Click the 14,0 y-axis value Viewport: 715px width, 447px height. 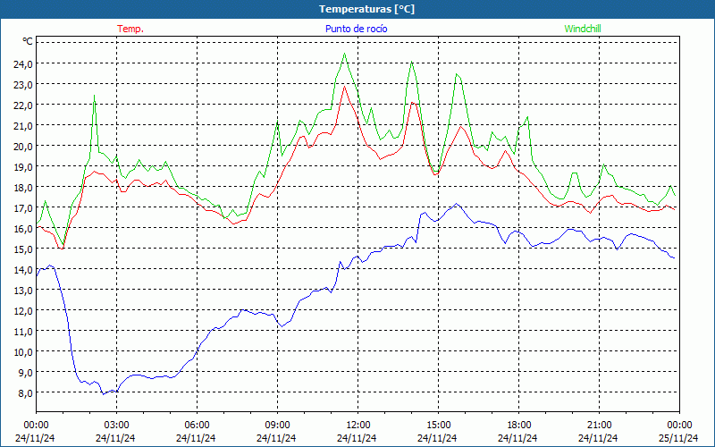click(x=23, y=270)
